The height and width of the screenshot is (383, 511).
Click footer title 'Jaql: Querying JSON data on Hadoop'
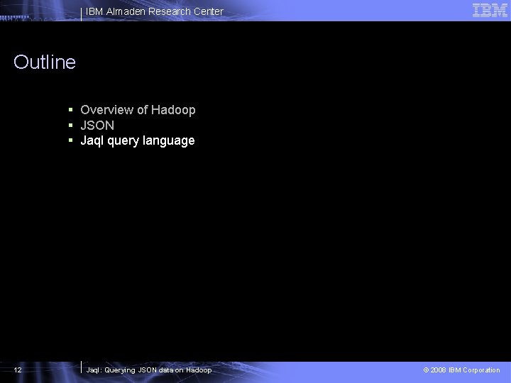(x=149, y=370)
